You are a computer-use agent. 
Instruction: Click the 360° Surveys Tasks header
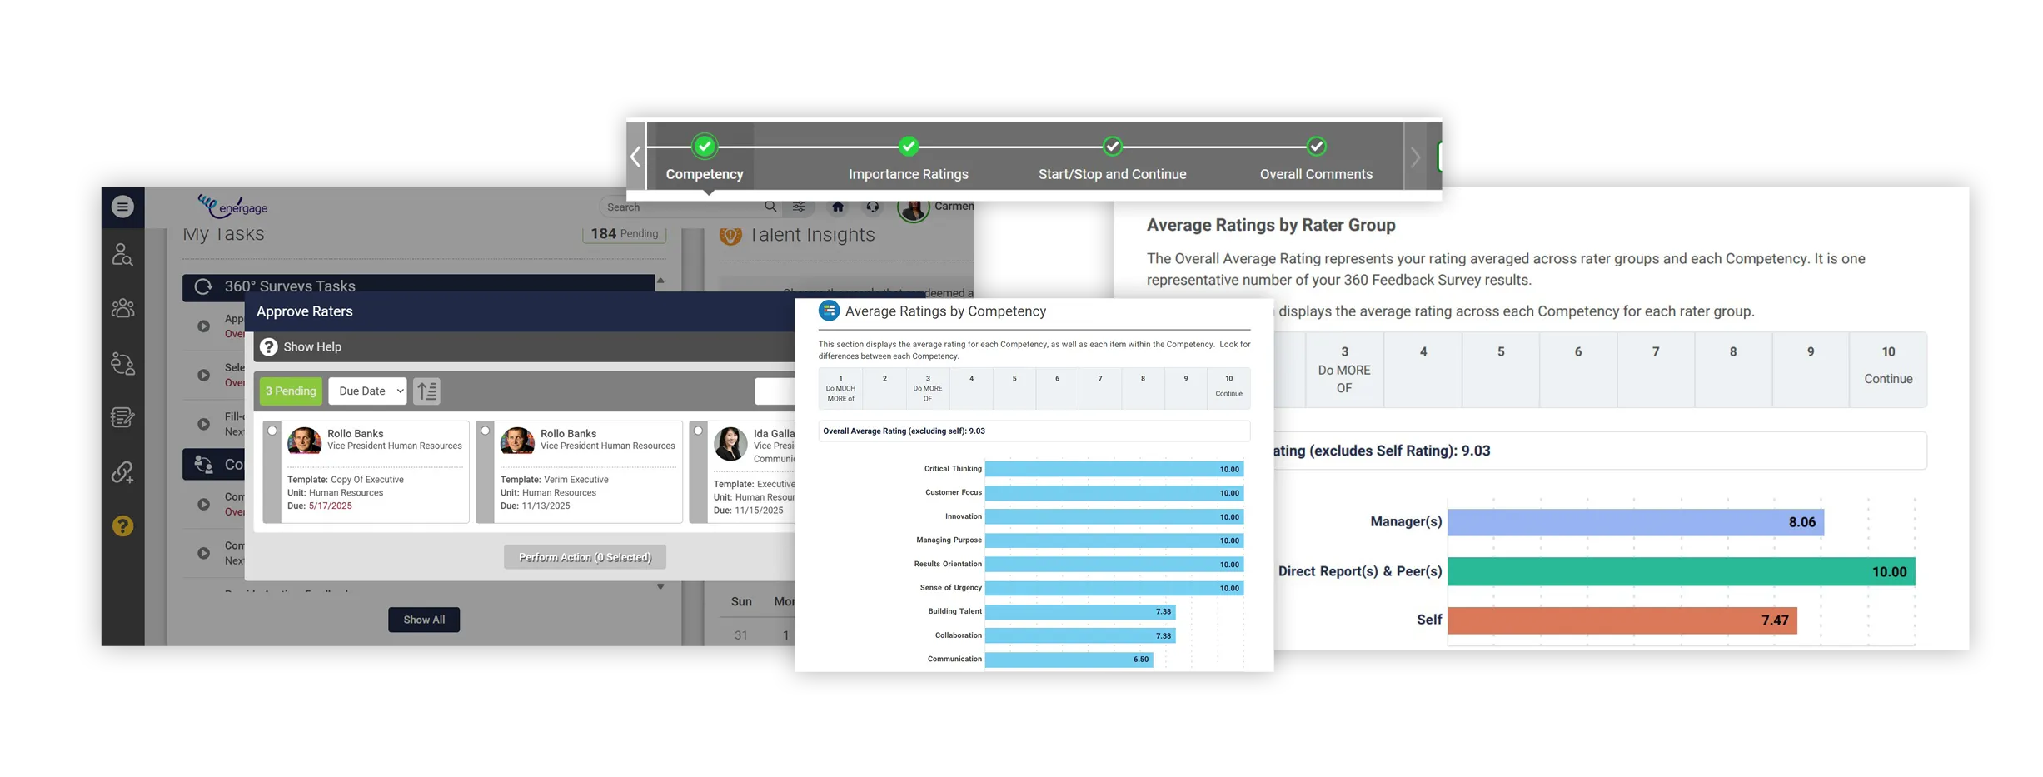(x=418, y=286)
